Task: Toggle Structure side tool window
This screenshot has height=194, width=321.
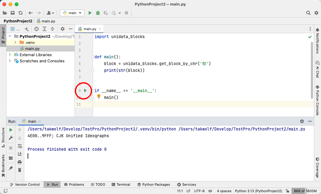Action: (x=3, y=138)
